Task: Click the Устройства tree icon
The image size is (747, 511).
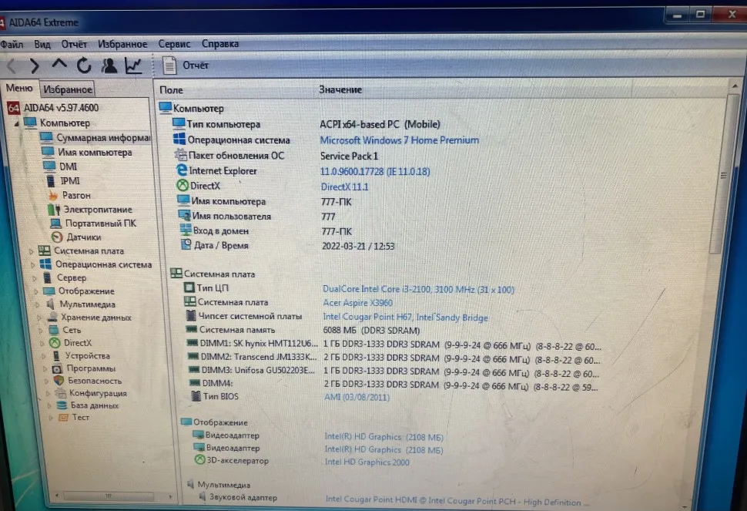Action: click(x=56, y=355)
